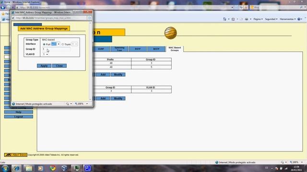
Task: Switch to the GVRP tab
Action: (101, 49)
